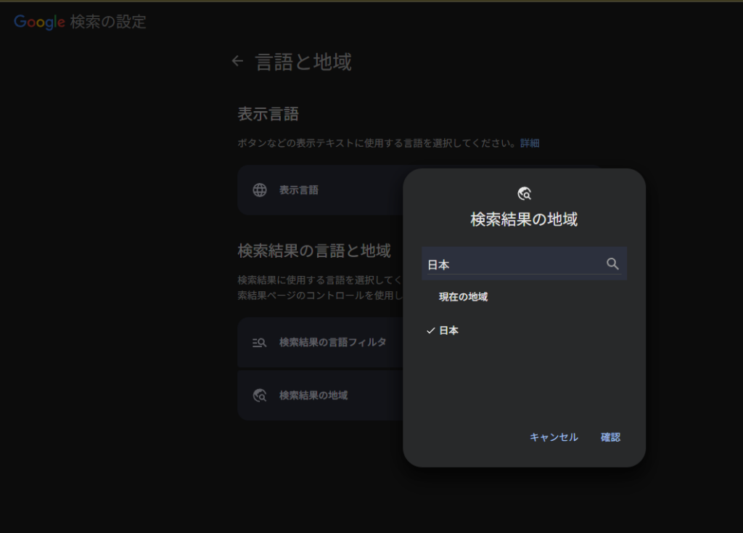The height and width of the screenshot is (533, 743).
Task: Click the checkmark next to 日本
Action: click(x=430, y=331)
